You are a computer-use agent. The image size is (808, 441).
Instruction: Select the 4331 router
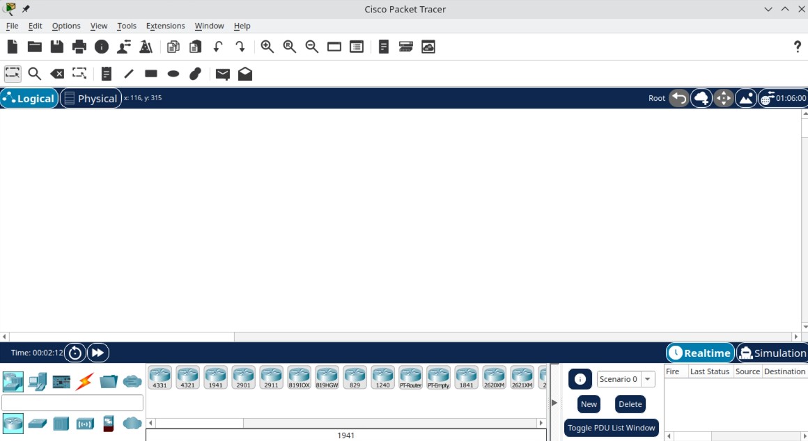160,378
